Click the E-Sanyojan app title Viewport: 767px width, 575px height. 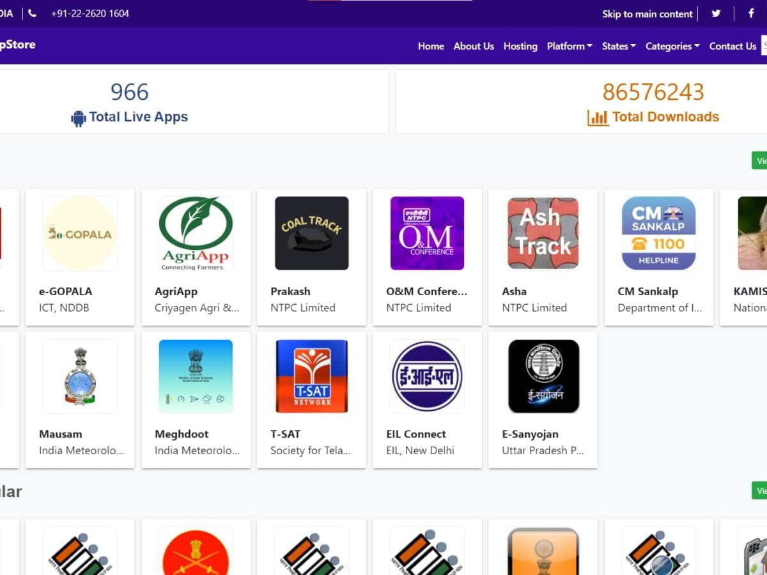[530, 434]
